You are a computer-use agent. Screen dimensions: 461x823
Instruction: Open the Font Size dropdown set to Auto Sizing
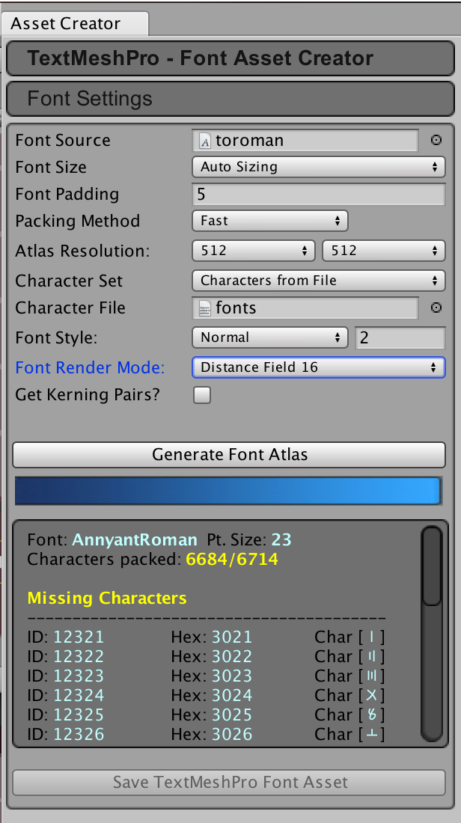318,167
